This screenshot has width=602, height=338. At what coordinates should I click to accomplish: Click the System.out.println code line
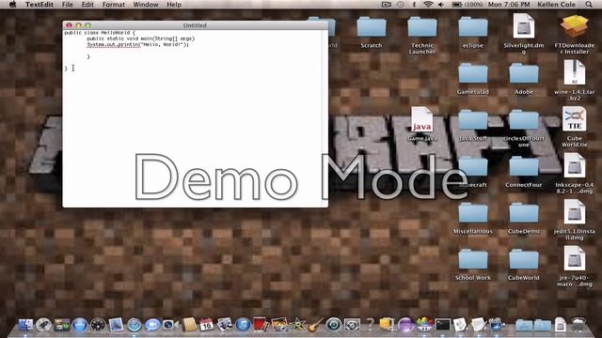[137, 44]
